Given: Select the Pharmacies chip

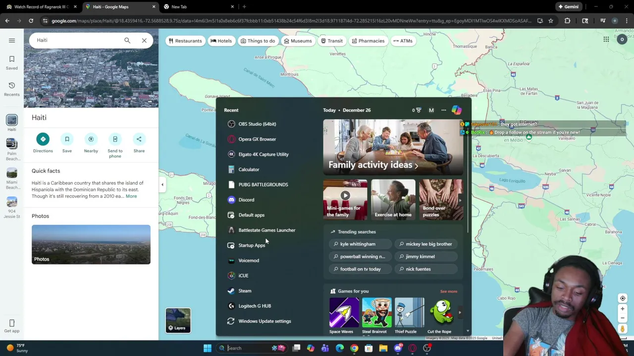Looking at the screenshot, I should tap(368, 41).
